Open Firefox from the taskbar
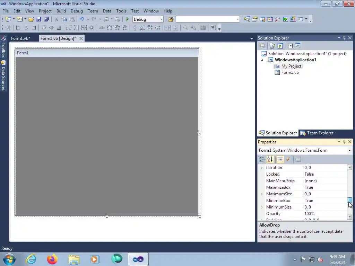This screenshot has height=266, width=355. pyautogui.click(x=52, y=259)
